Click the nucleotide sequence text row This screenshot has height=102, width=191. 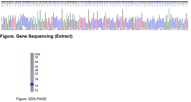pos(95,4)
